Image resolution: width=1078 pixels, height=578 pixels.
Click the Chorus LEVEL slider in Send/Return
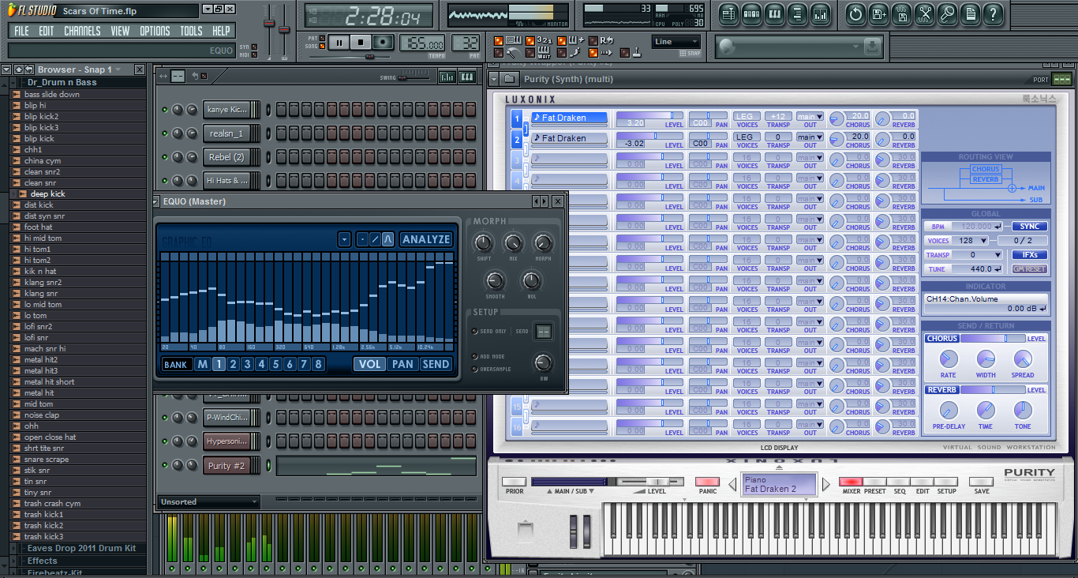coord(992,339)
